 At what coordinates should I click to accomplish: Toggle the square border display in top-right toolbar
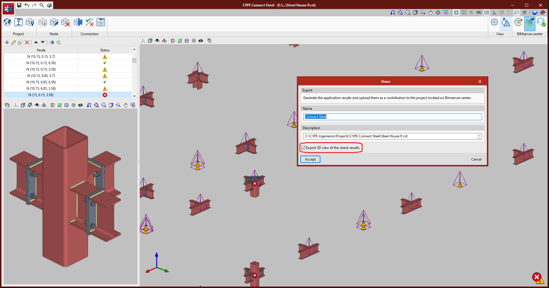[x=456, y=12]
